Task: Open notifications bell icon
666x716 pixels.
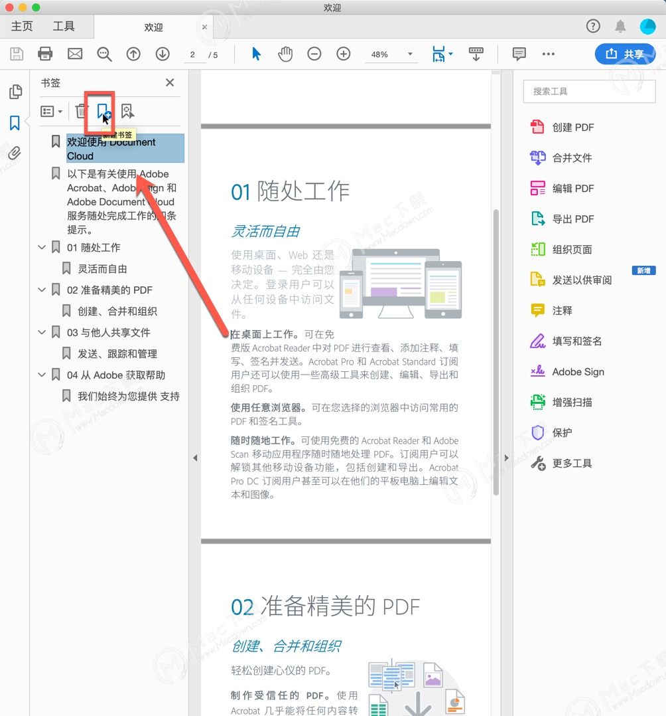Action: tap(620, 27)
